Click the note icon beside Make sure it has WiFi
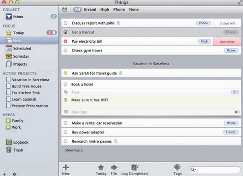Screen dimensions: 243x176 click(66, 100)
